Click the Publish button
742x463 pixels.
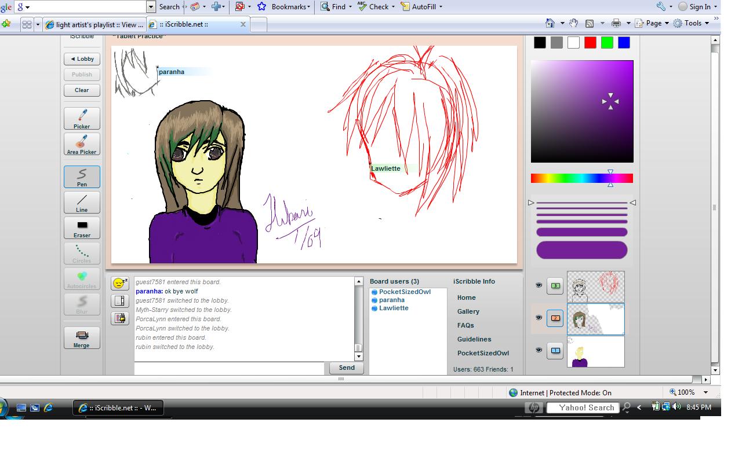[x=82, y=75]
